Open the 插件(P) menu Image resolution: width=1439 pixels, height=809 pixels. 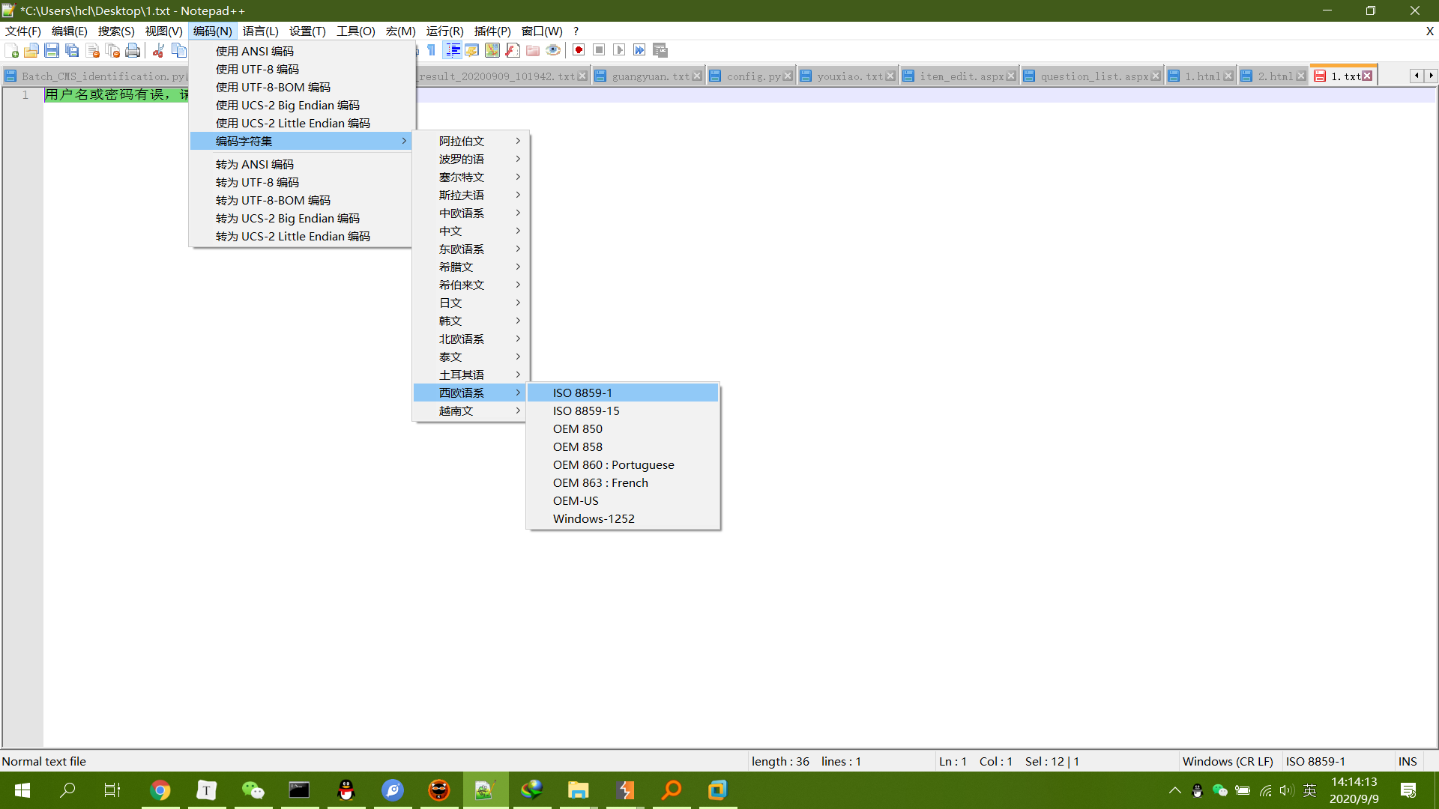pyautogui.click(x=492, y=31)
